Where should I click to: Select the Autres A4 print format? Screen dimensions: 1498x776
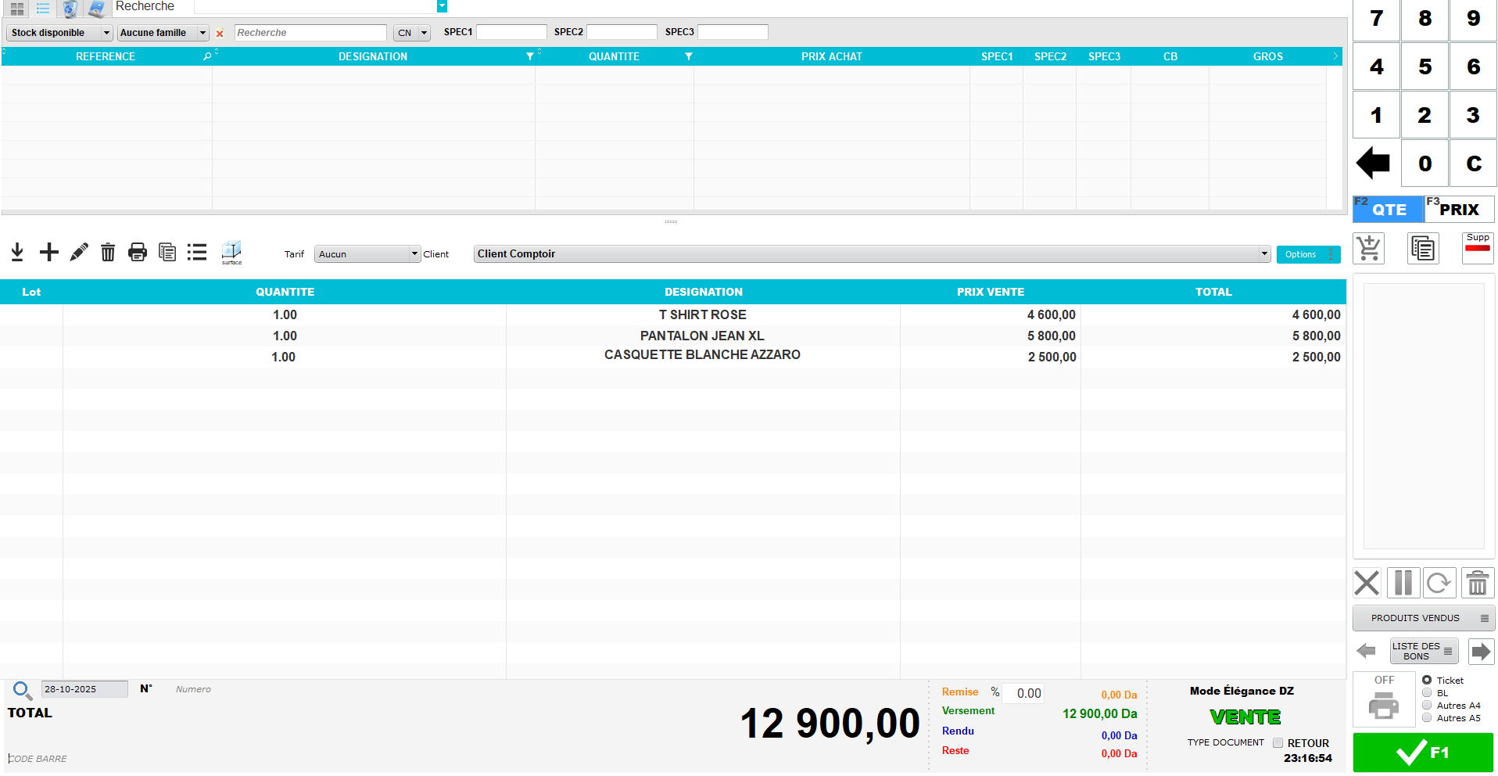(x=1427, y=706)
